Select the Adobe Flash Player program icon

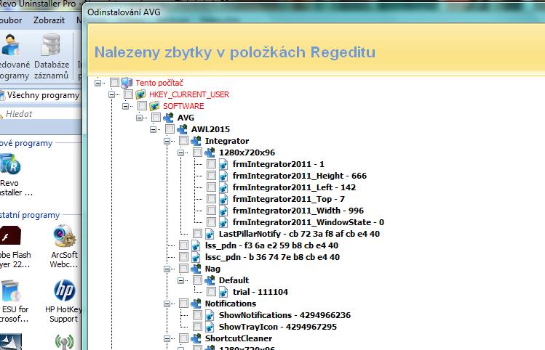tap(9, 236)
